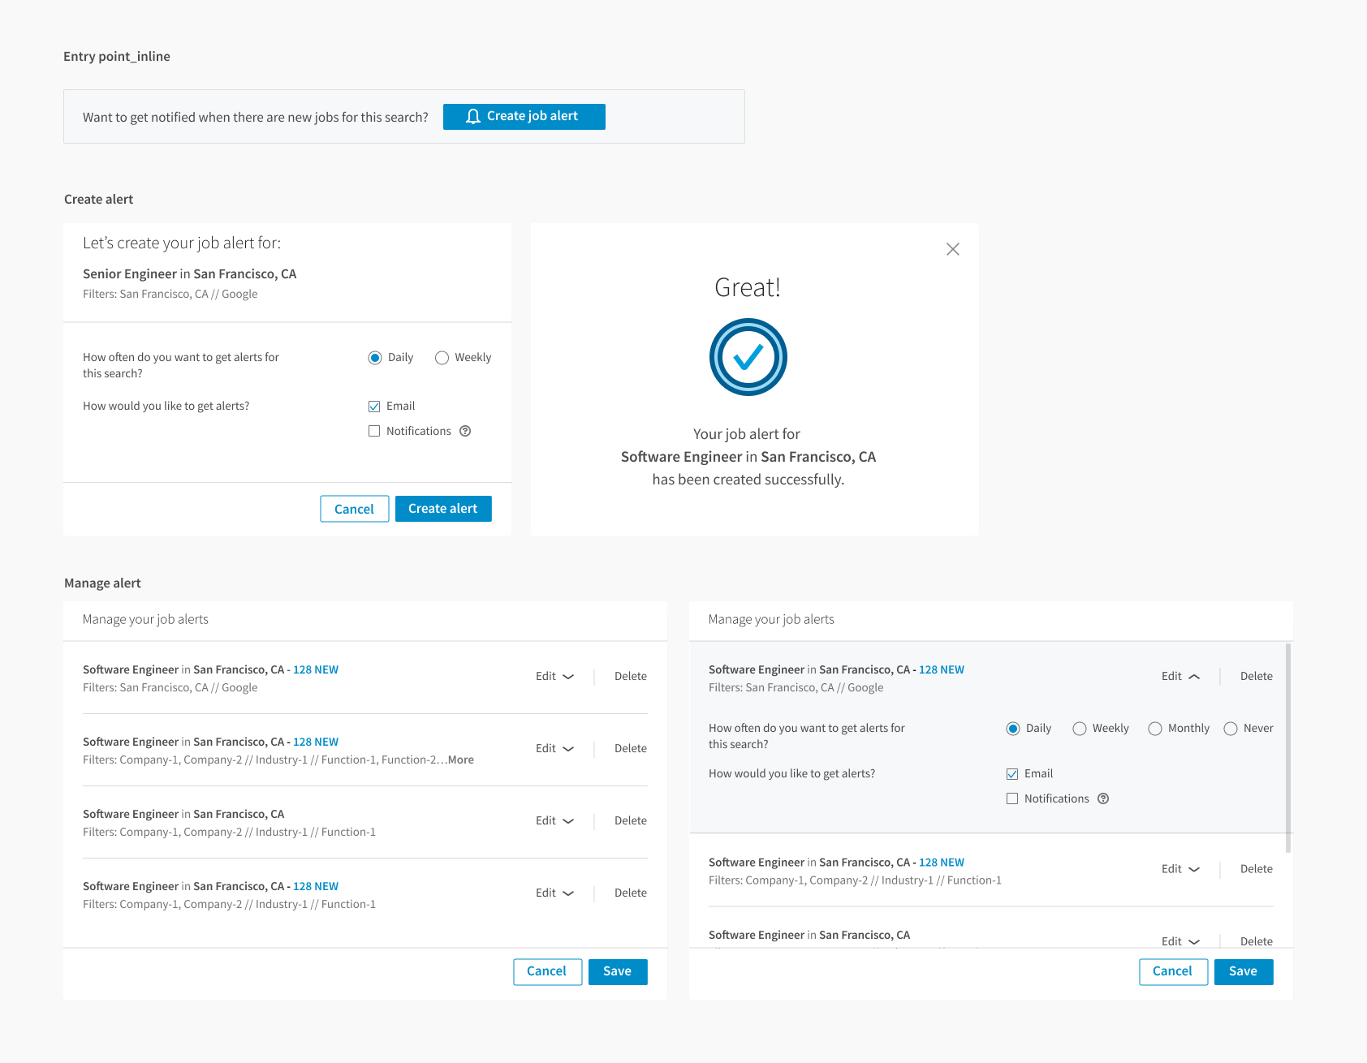Delete the first alert in left manage list
The image size is (1367, 1063).
(x=630, y=676)
